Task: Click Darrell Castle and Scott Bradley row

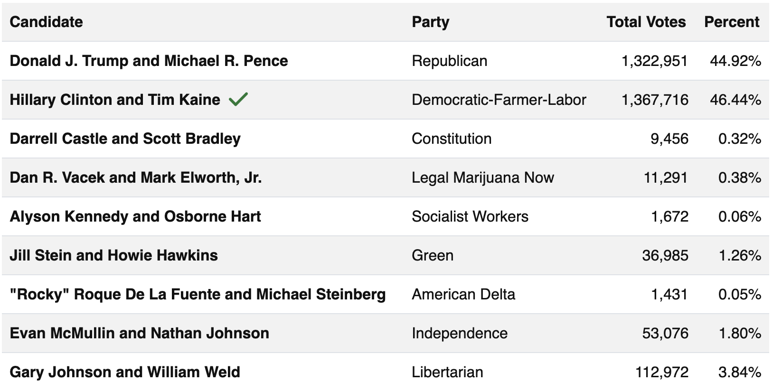Action: point(125,139)
